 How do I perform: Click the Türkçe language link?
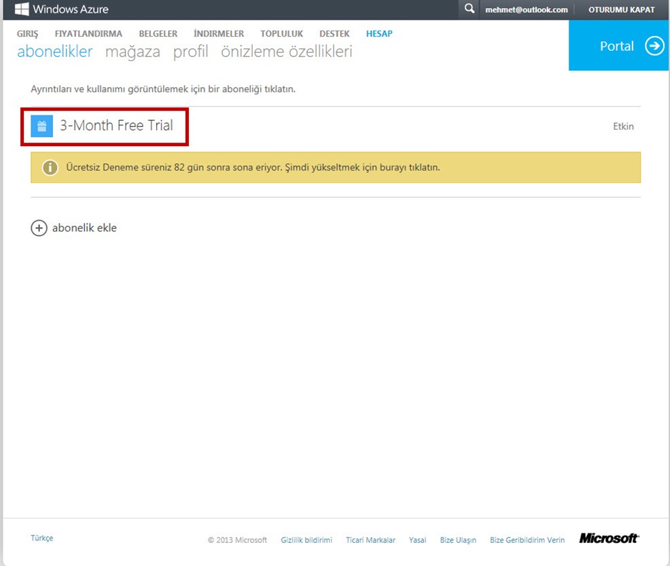point(42,538)
